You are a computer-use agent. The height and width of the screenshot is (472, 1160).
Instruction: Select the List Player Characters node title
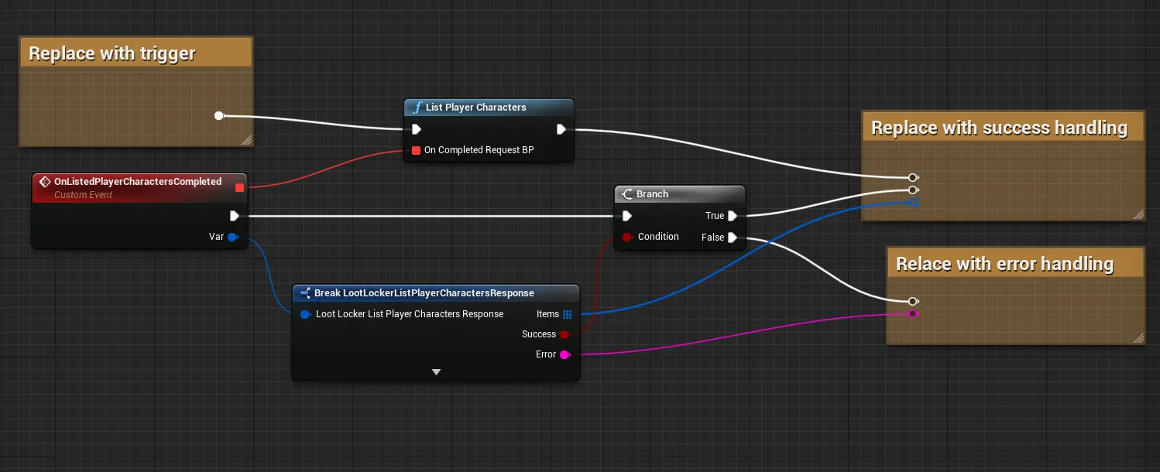(x=475, y=108)
